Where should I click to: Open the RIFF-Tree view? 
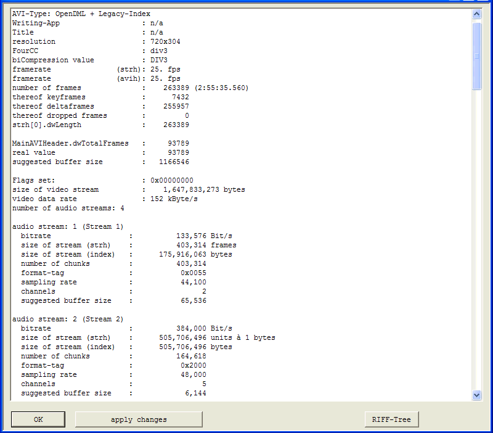391,419
